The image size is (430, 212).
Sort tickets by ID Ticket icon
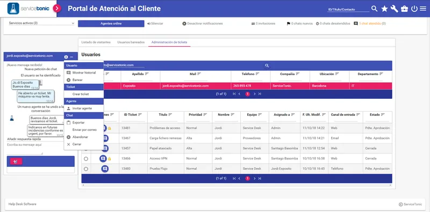(x=141, y=114)
